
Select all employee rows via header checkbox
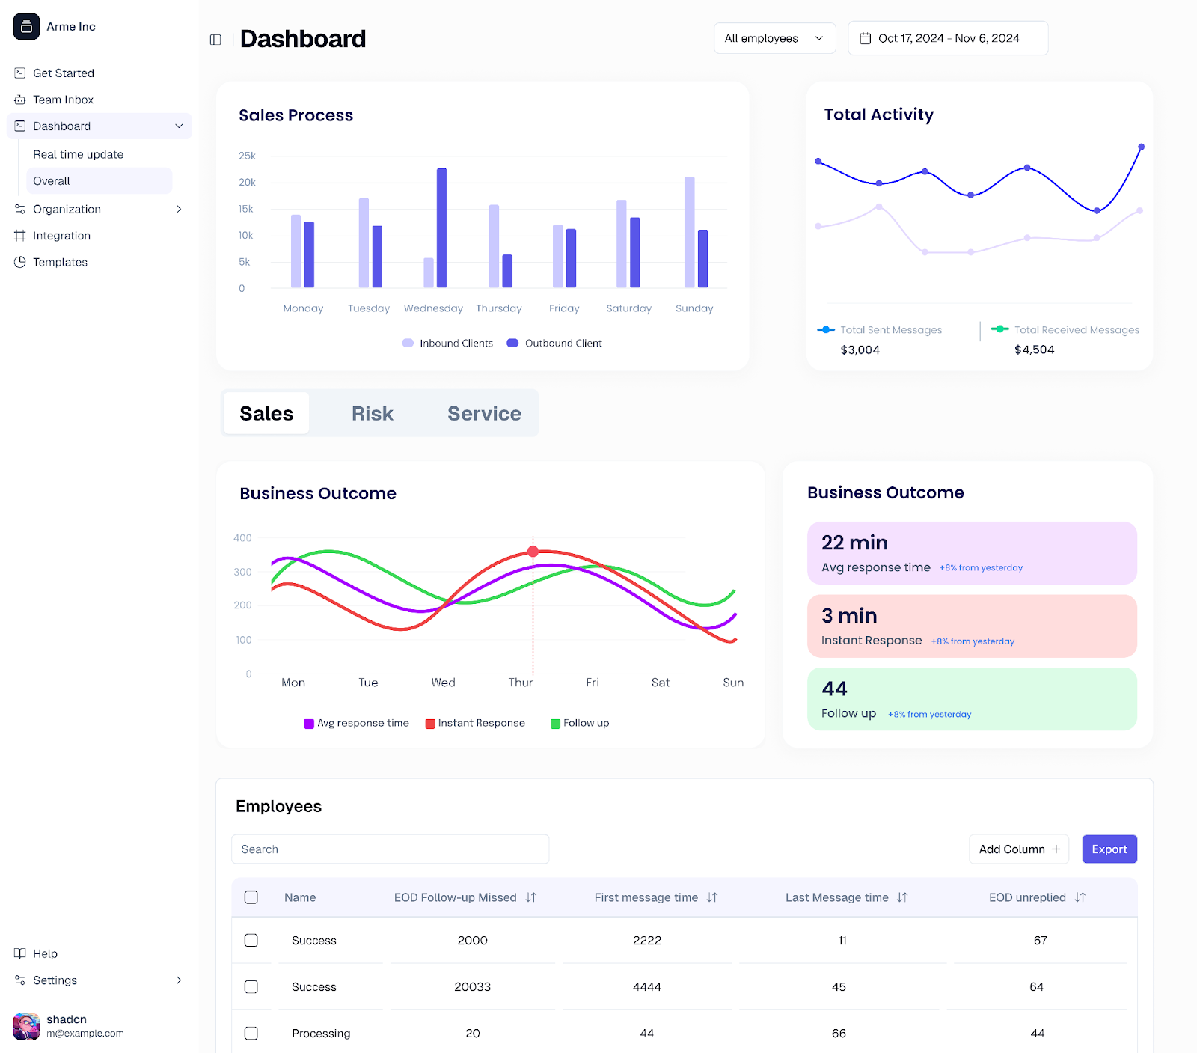point(251,897)
